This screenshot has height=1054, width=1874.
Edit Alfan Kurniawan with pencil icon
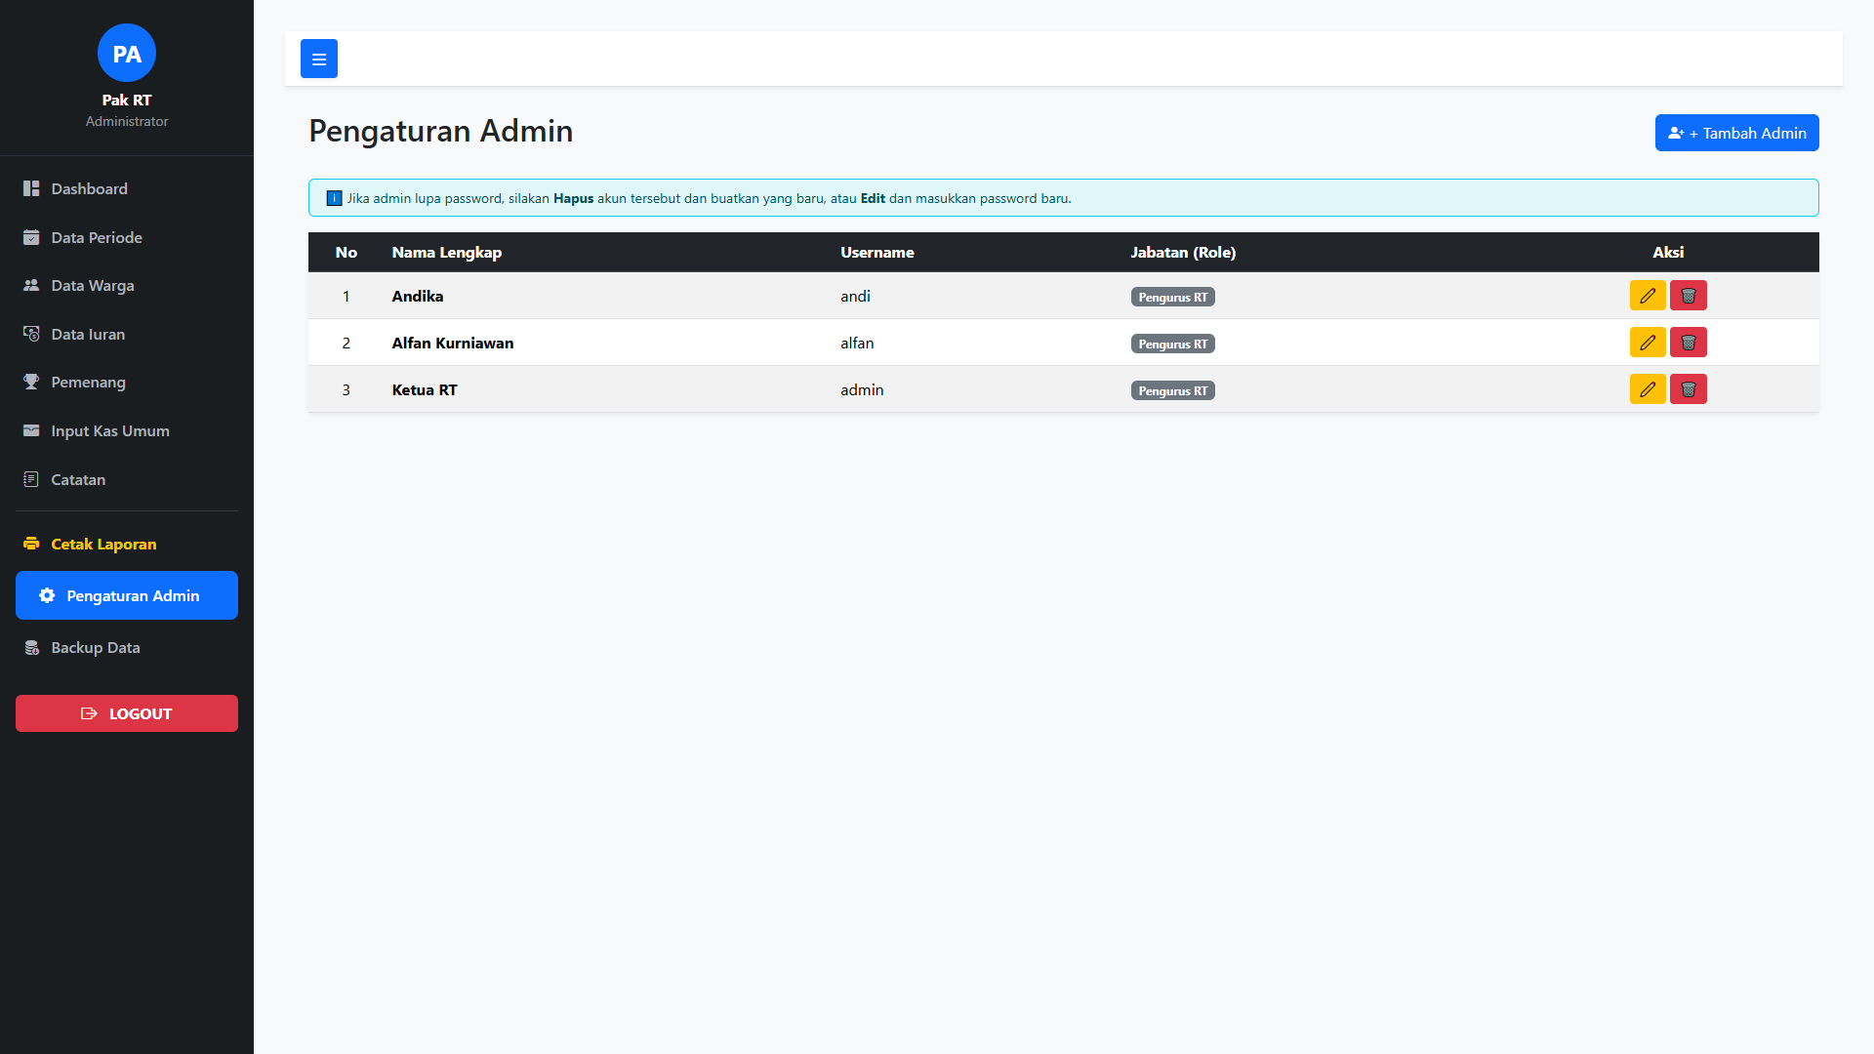1648,343
